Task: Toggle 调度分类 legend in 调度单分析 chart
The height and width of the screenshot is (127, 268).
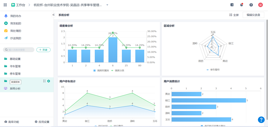Action: 118,70
